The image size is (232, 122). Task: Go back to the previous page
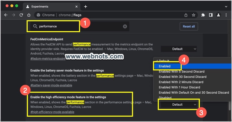tap(6, 15)
